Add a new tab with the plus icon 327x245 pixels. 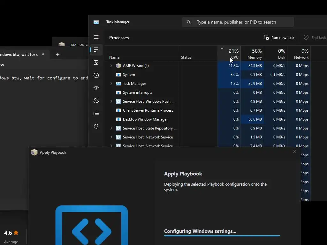(x=58, y=54)
